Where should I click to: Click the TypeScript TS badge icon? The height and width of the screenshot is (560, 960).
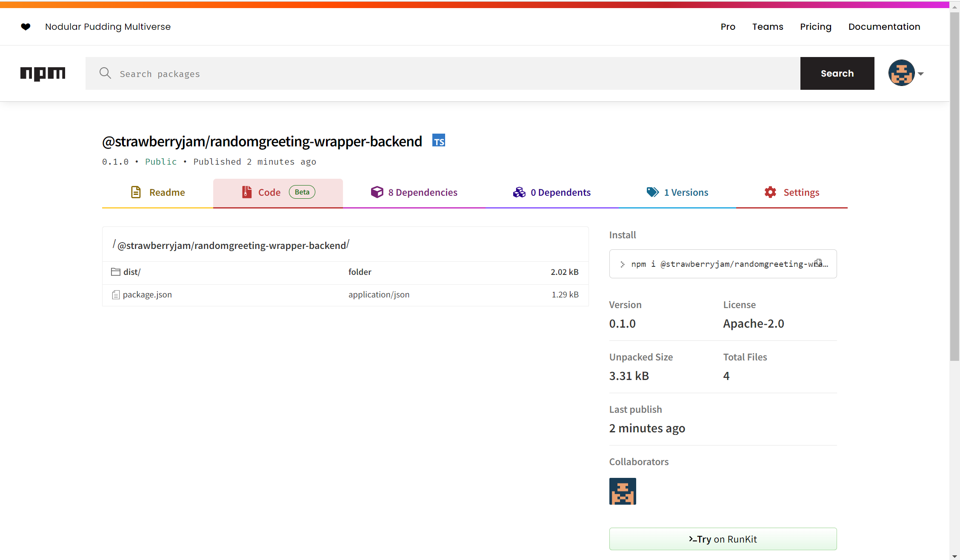439,141
